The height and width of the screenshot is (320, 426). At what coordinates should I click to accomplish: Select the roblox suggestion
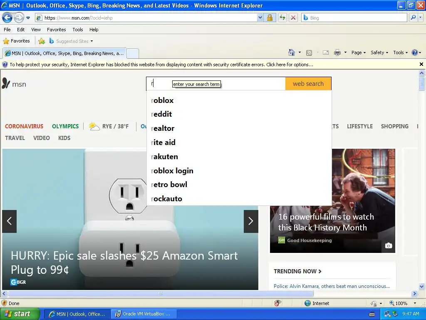tap(239, 100)
